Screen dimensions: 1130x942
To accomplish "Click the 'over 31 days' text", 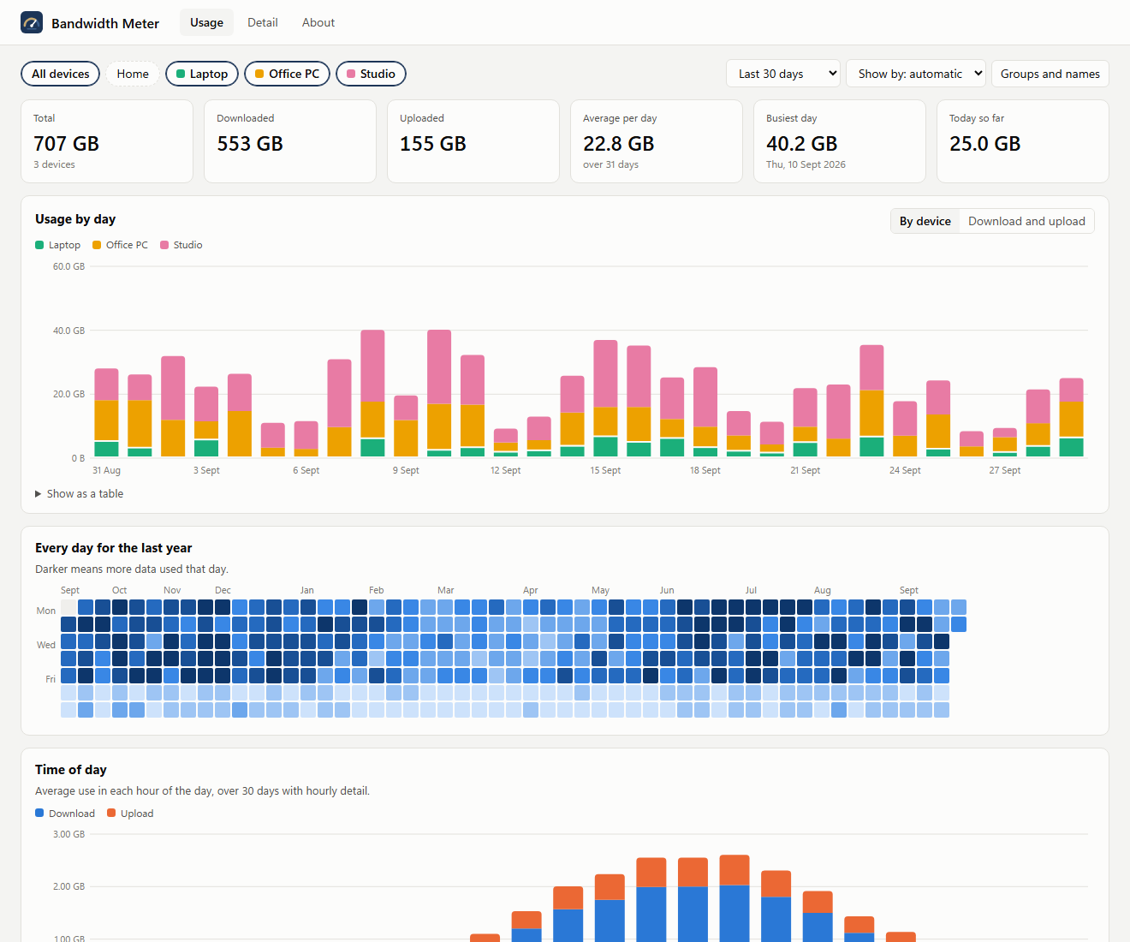I will coord(610,164).
